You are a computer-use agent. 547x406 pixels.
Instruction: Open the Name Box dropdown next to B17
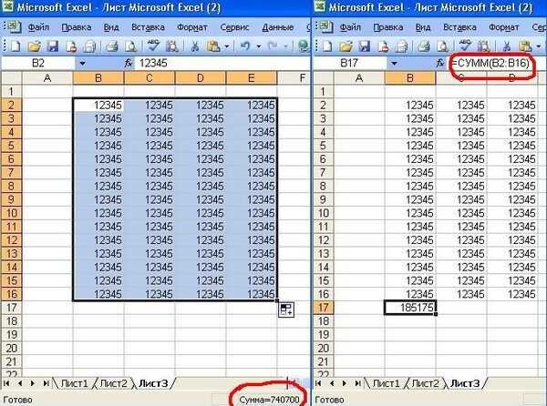(394, 64)
